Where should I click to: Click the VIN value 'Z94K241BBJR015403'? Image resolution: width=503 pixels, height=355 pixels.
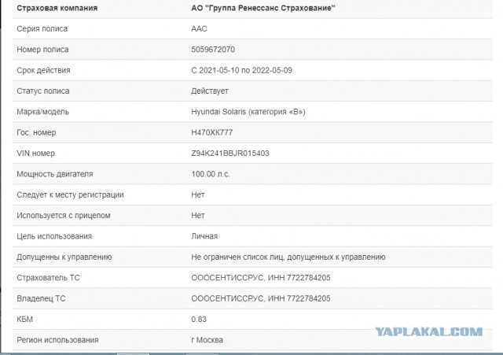(230, 153)
